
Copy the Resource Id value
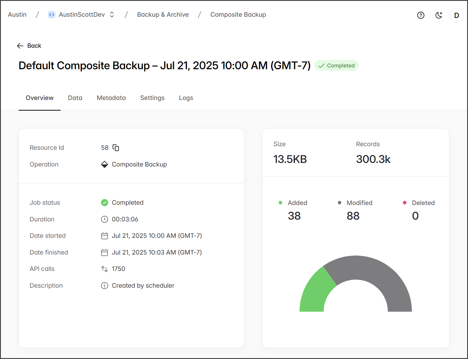116,148
